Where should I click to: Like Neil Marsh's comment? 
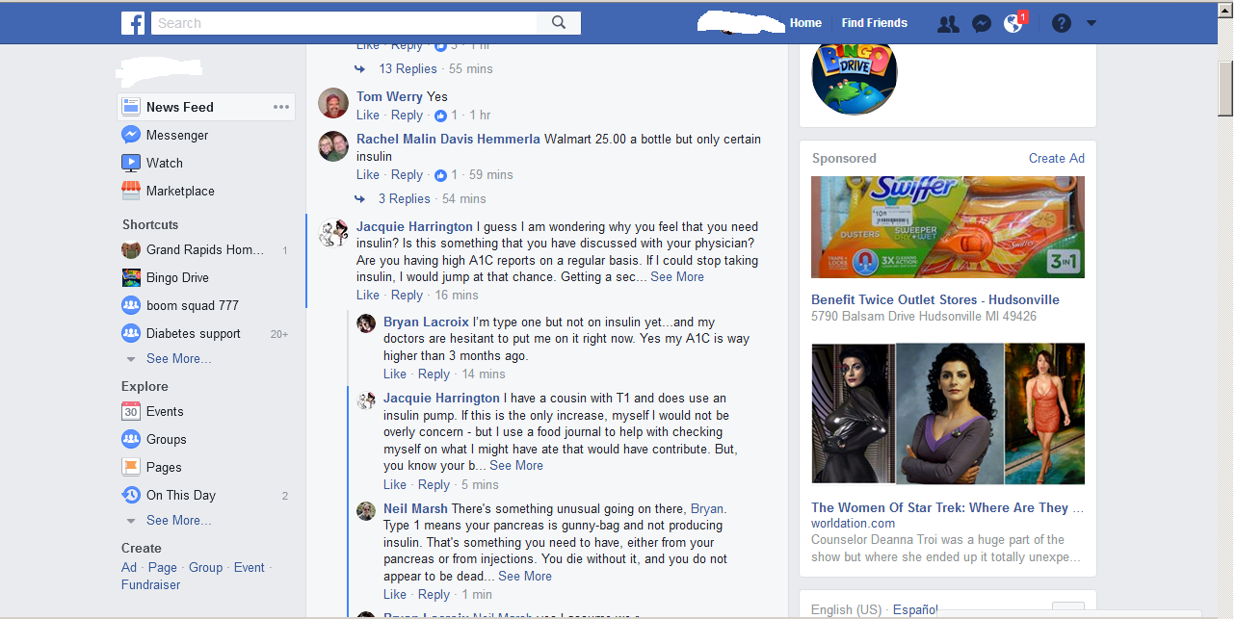point(395,594)
